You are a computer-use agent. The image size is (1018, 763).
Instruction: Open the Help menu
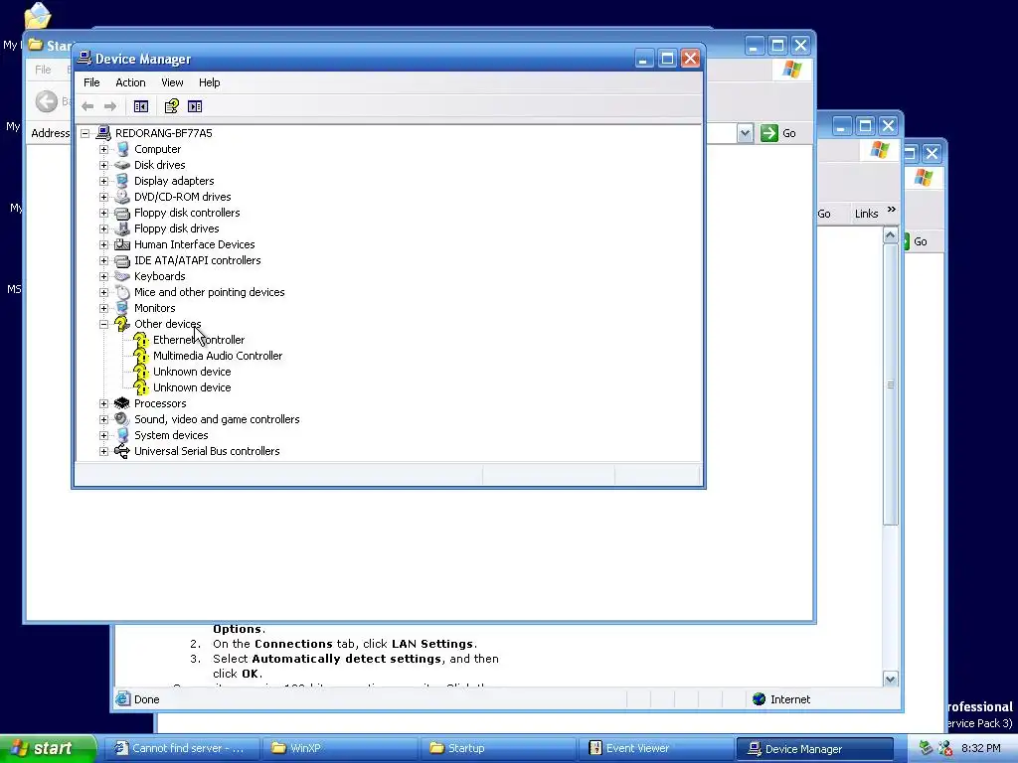[x=209, y=82]
